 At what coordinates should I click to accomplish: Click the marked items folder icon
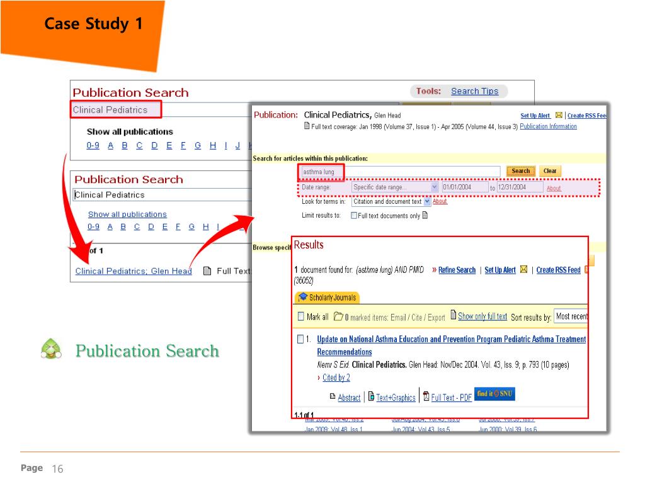[x=338, y=316]
